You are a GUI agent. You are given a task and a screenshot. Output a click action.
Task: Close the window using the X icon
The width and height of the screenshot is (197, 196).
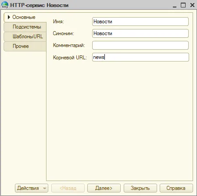pos(192,5)
